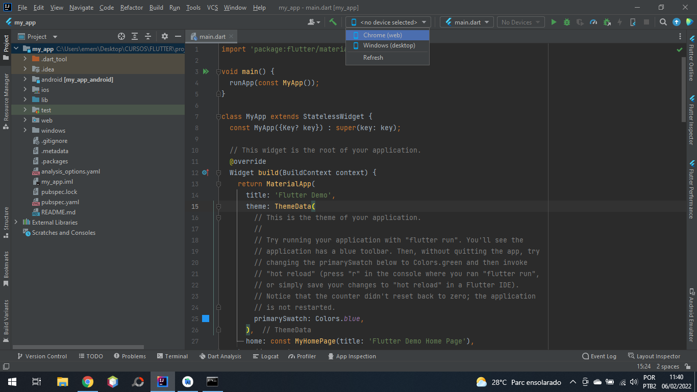Toggle the Bookmarks tool window
The width and height of the screenshot is (697, 392).
(x=6, y=268)
